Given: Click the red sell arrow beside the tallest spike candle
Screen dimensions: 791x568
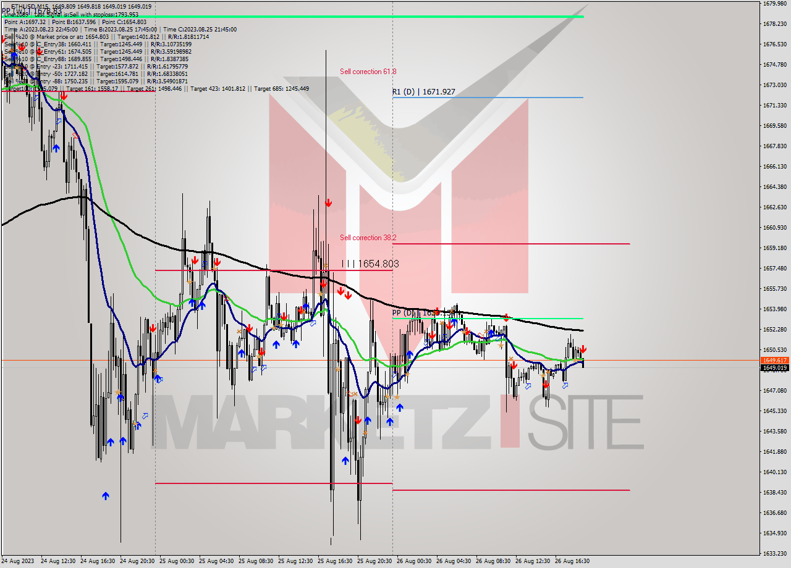Looking at the screenshot, I should click(329, 203).
